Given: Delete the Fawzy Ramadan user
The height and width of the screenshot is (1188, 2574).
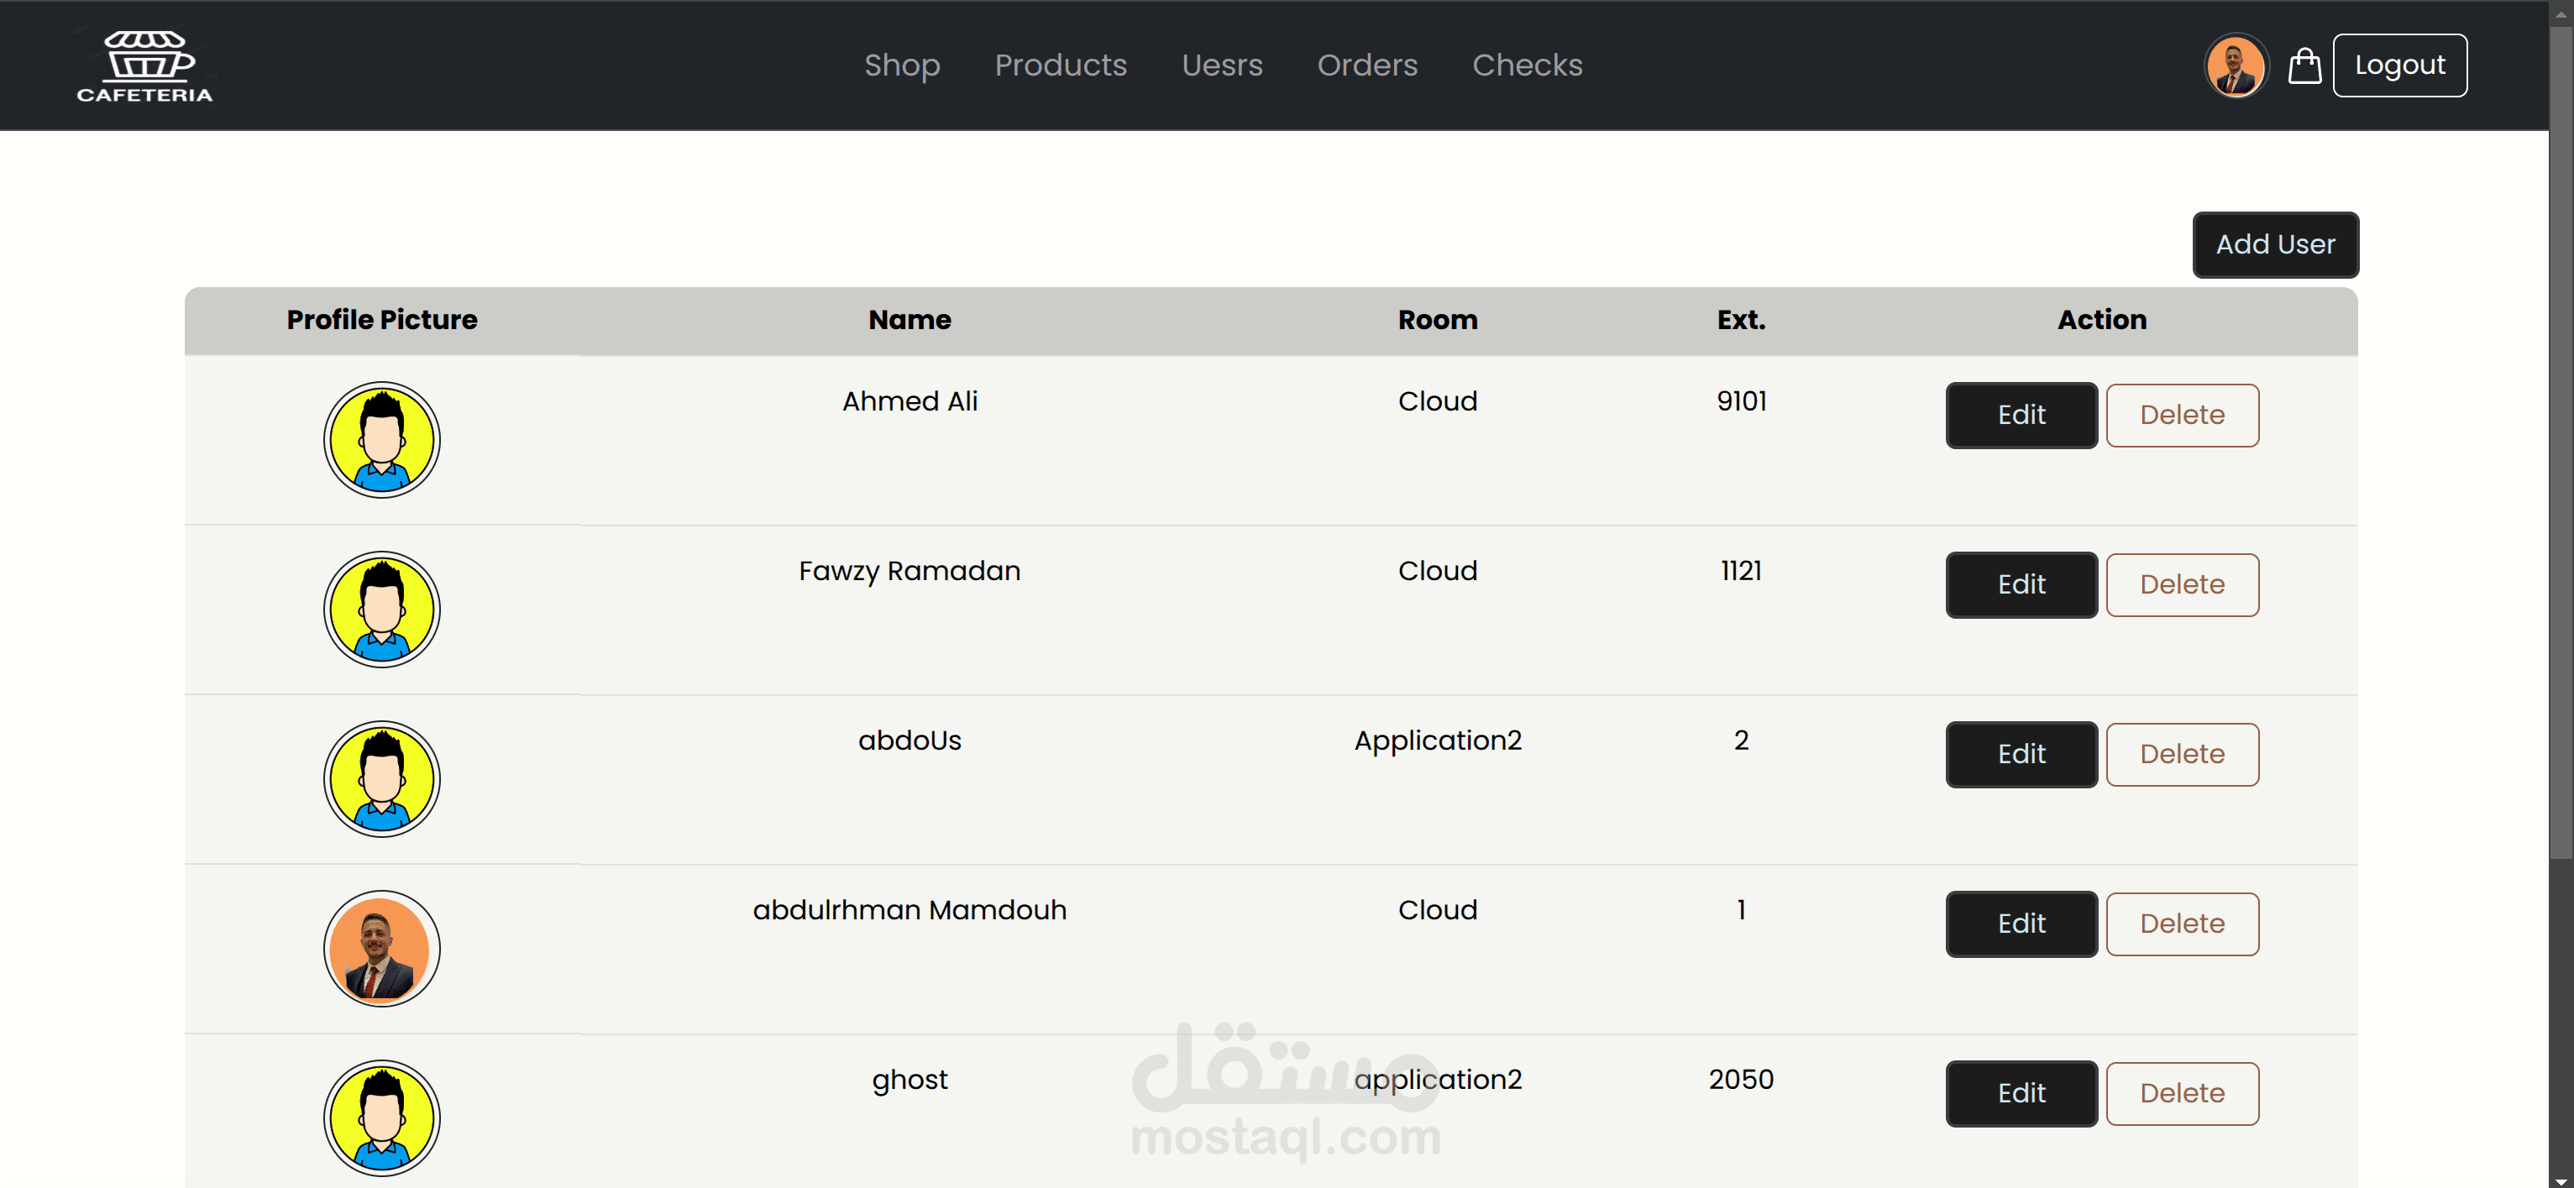Looking at the screenshot, I should (x=2181, y=584).
